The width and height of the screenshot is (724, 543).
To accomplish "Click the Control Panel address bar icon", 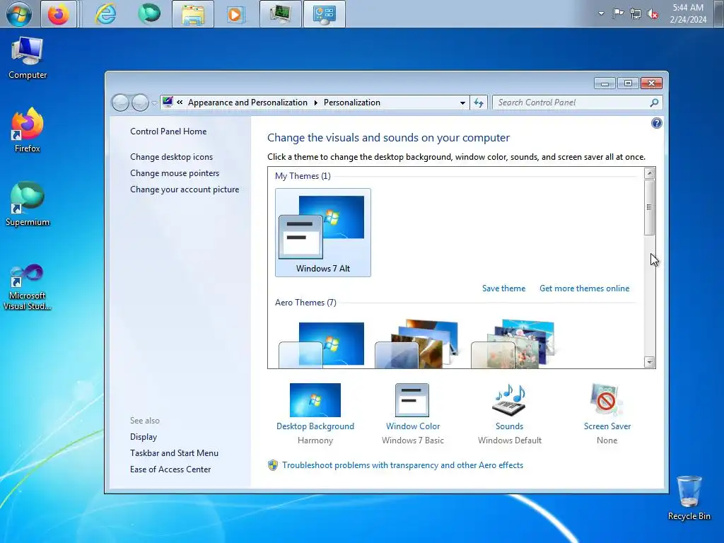I will coord(168,102).
